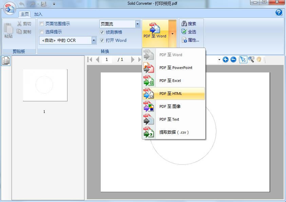Click the 搜索 binoculars button
This screenshot has height=202, width=286.
point(189,23)
